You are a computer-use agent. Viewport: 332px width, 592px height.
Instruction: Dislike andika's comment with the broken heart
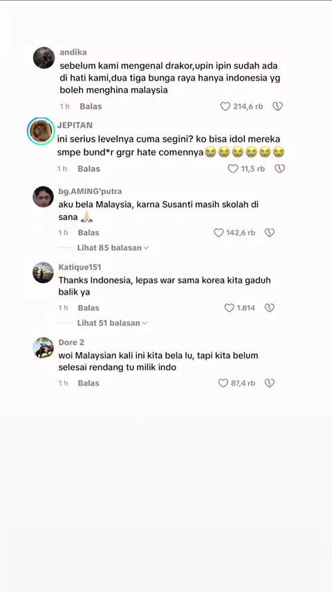[x=278, y=107]
